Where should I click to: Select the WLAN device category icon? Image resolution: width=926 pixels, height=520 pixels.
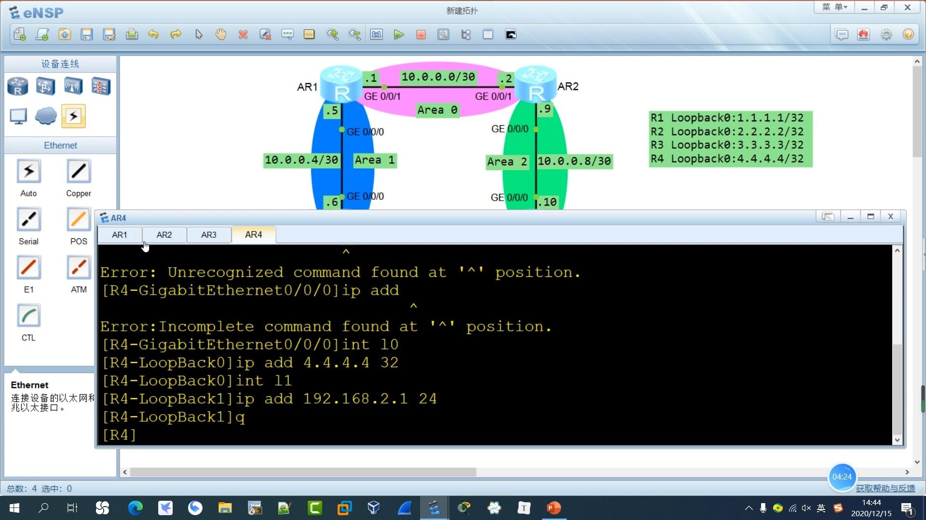click(x=73, y=87)
